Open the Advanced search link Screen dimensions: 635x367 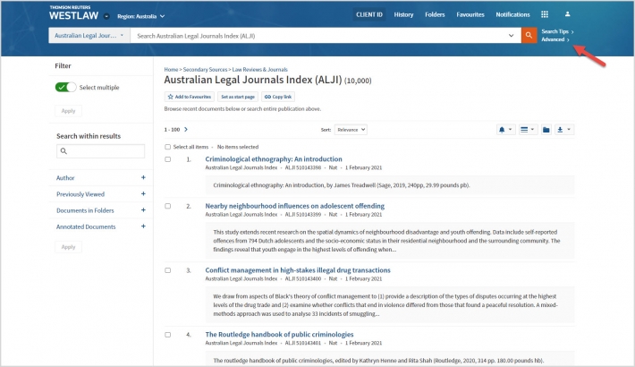[555, 39]
